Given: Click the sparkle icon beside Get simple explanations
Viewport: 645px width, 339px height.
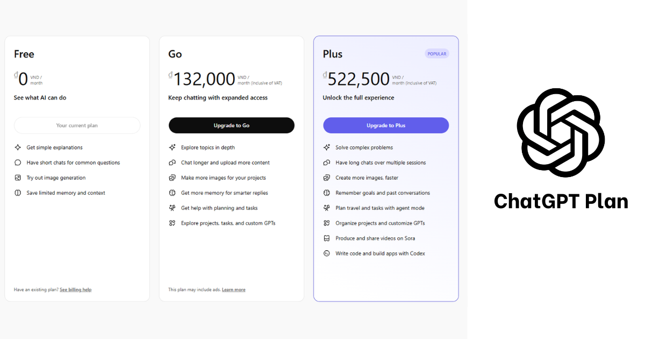Looking at the screenshot, I should 18,147.
